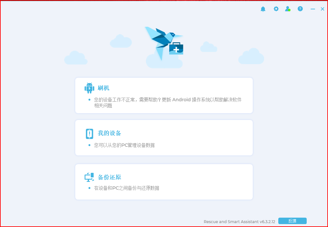
Task: Close the Rescue and Smart Assistant window
Action: click(x=323, y=9)
